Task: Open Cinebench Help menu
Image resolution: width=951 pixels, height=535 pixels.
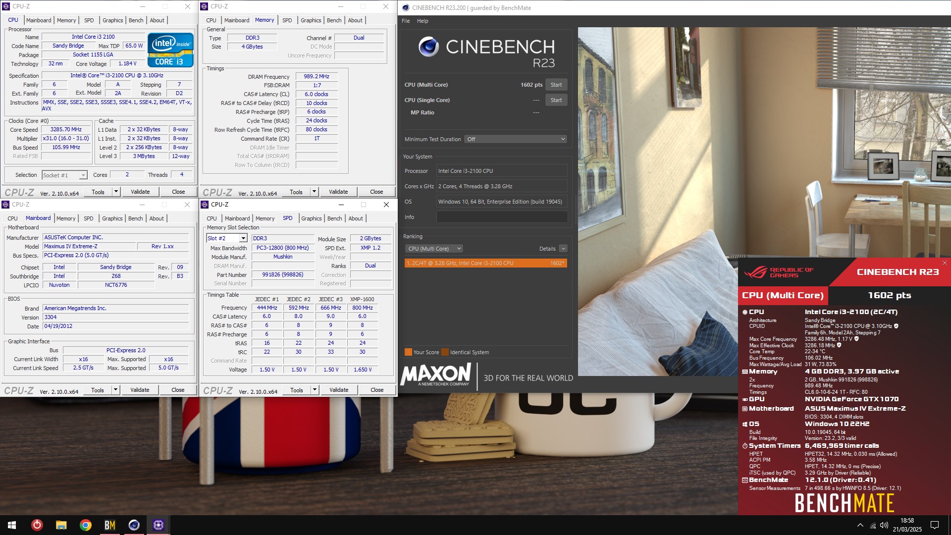Action: (x=423, y=21)
